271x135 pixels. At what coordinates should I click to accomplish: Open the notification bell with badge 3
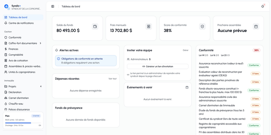click(263, 6)
